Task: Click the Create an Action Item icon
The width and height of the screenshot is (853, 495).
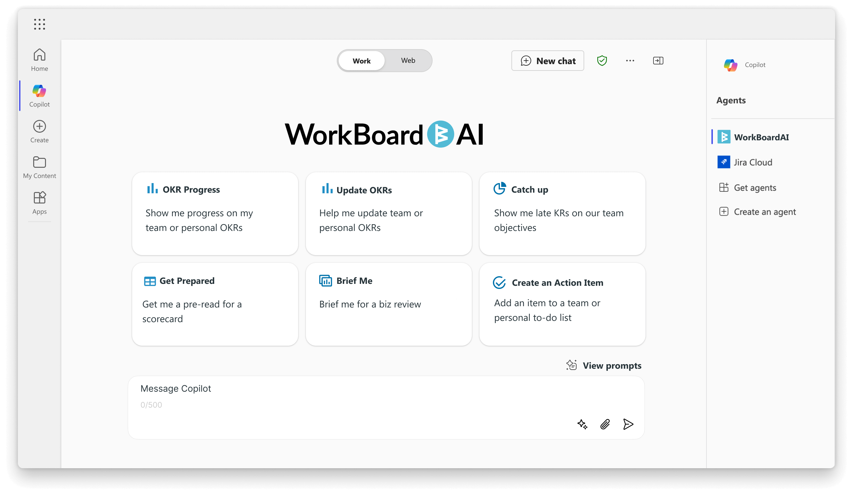Action: pos(499,282)
